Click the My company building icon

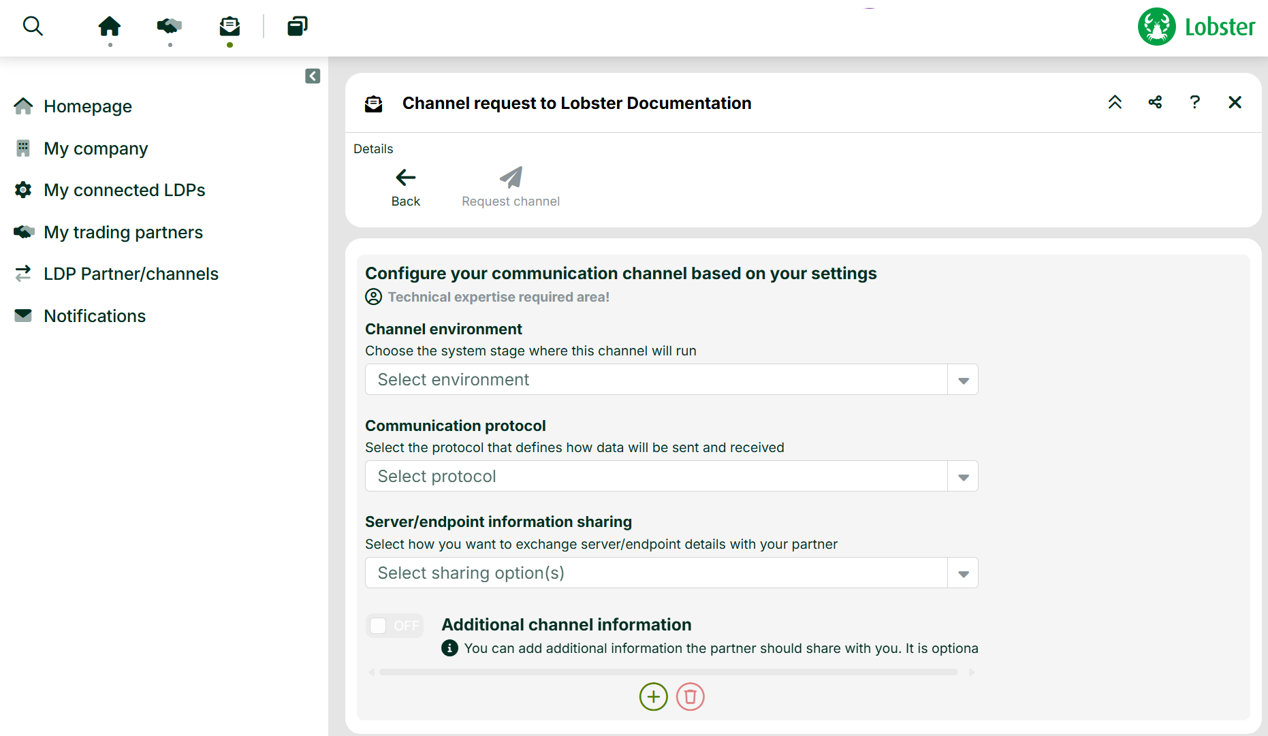23,148
